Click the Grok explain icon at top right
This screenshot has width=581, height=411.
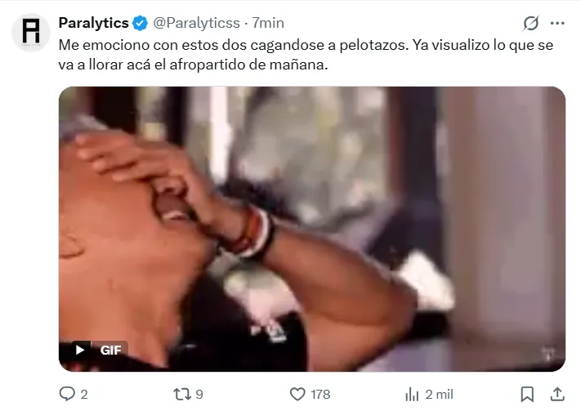(530, 23)
